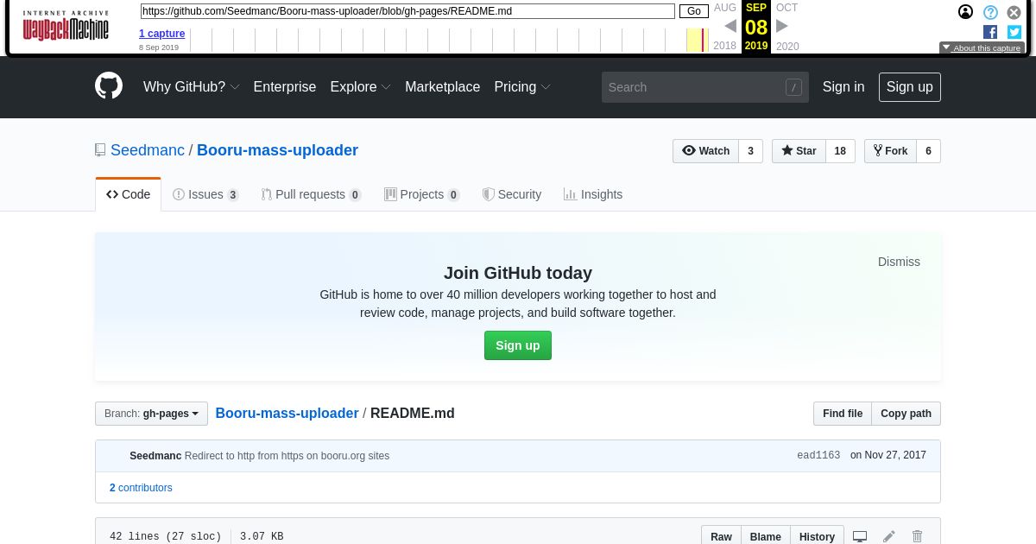Viewport: 1036px width, 544px height.
Task: Open the Enterprise menu item
Action: [x=285, y=87]
